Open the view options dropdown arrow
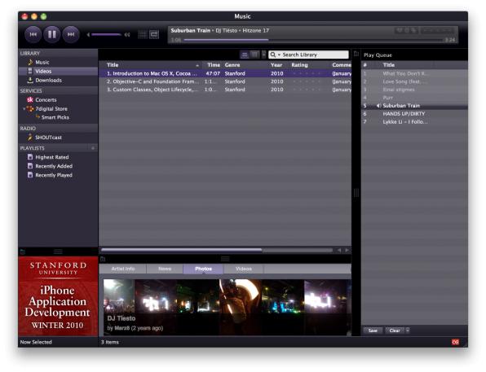 (263, 55)
